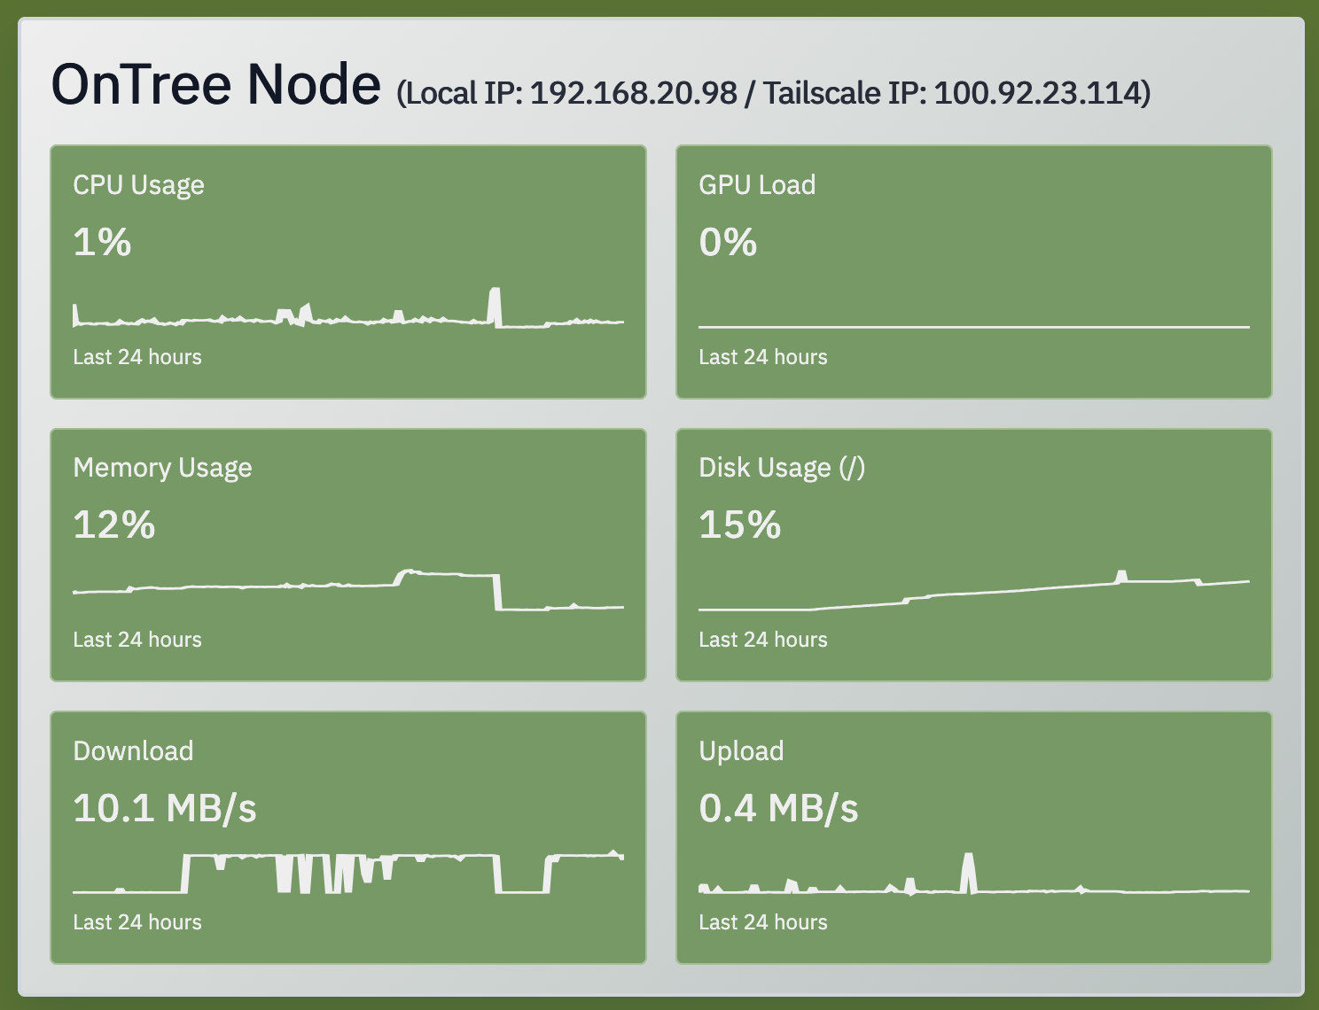Image resolution: width=1319 pixels, height=1010 pixels.
Task: Click the Memory Usage graph spike
Action: click(410, 571)
